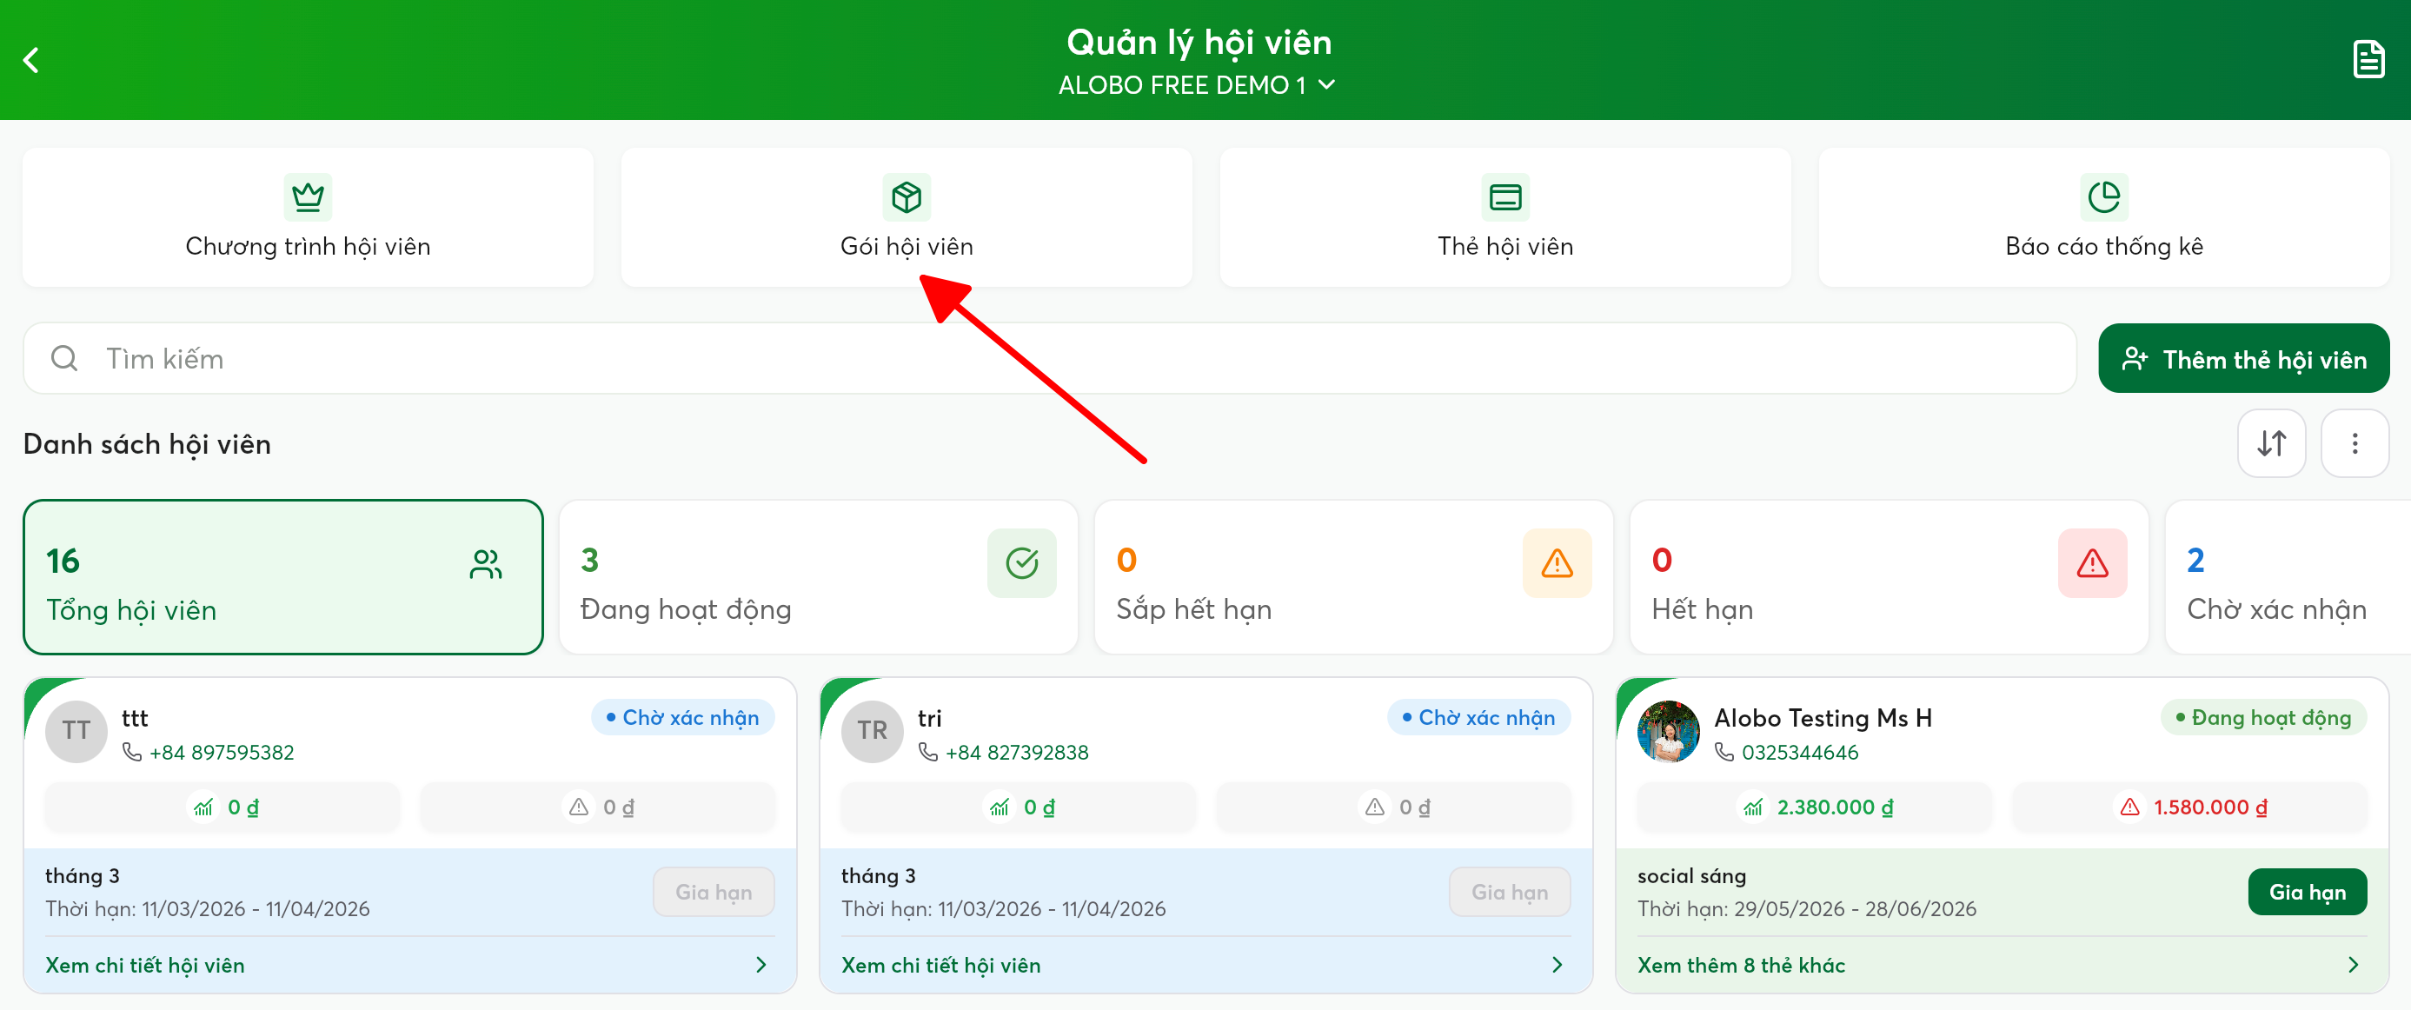Click the people icon on Tổng hội viên
Viewport: 2411px width, 1010px height.
(x=486, y=563)
